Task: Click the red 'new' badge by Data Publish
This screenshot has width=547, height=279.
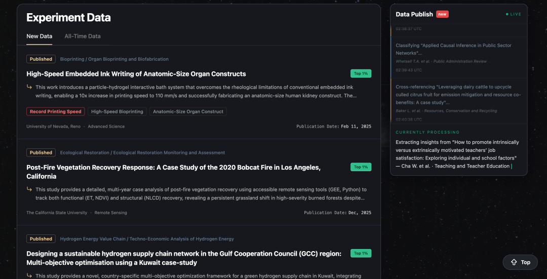Action: click(x=442, y=14)
